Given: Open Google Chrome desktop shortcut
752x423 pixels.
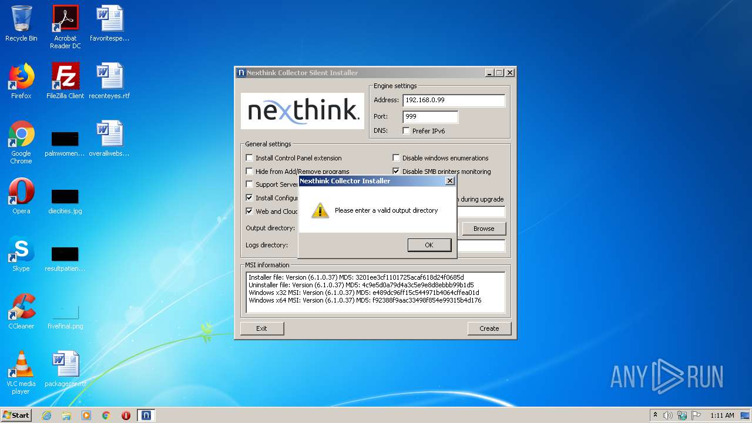Looking at the screenshot, I should click(x=21, y=142).
